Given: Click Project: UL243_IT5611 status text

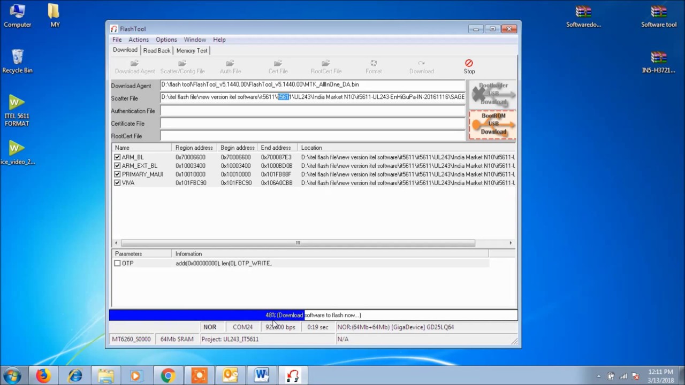Looking at the screenshot, I should pos(230,339).
